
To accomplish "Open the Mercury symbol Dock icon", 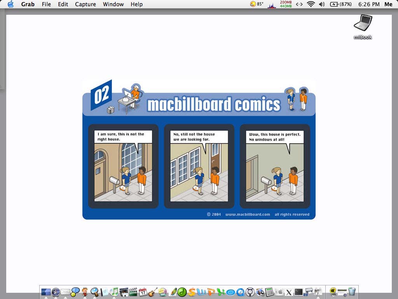I will tap(250, 292).
